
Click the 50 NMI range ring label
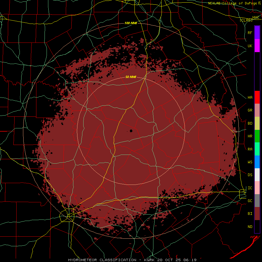pos(131,77)
